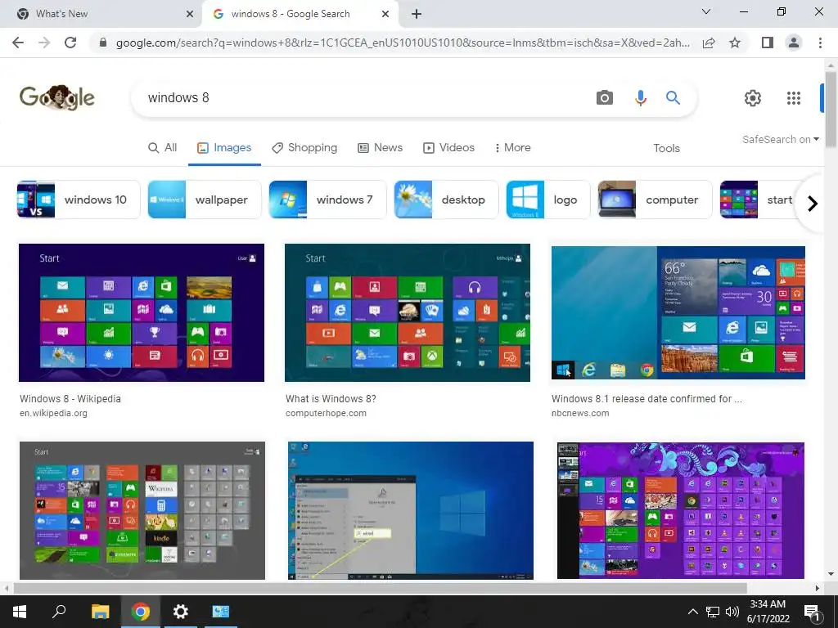The image size is (838, 628).
Task: Open Google quick settings gear
Action: tap(753, 98)
